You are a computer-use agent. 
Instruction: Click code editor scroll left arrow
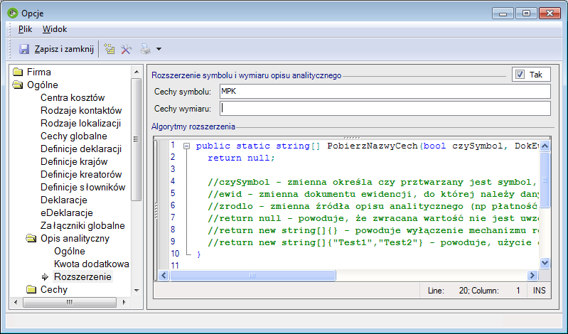pyautogui.click(x=164, y=275)
